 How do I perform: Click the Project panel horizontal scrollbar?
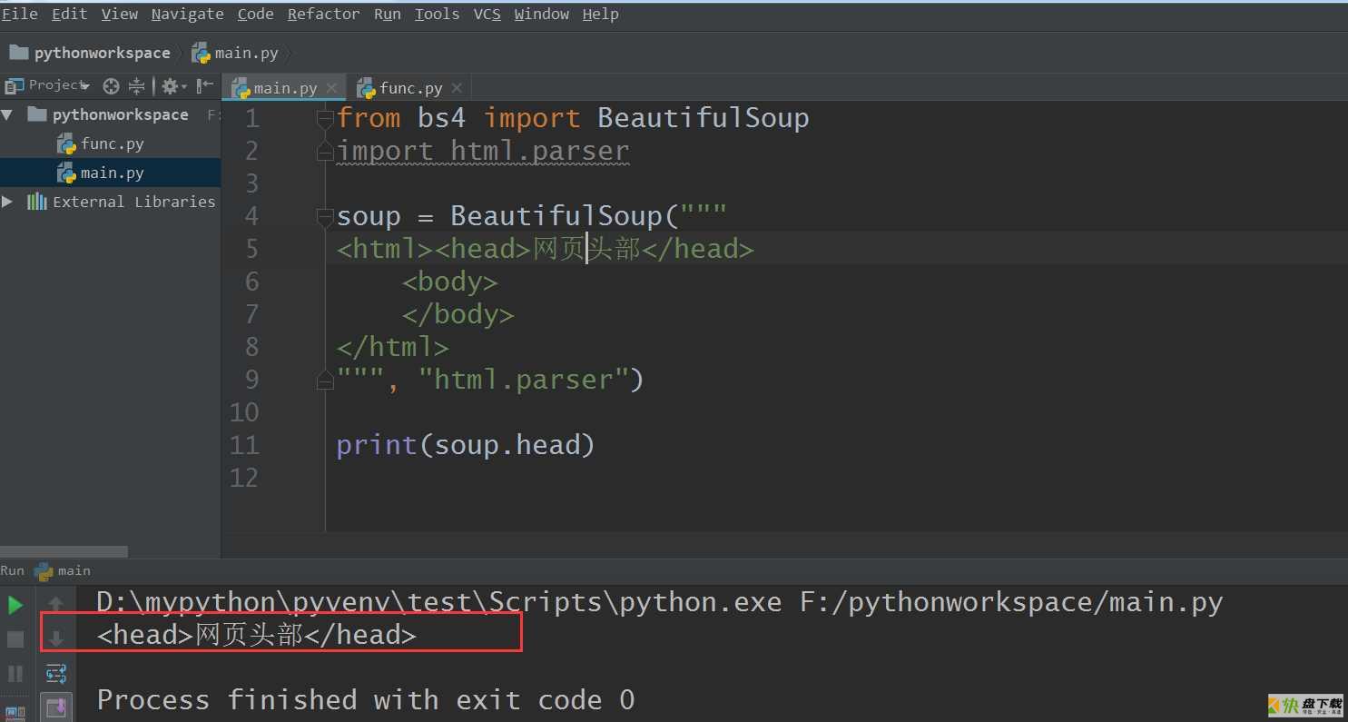[x=64, y=551]
